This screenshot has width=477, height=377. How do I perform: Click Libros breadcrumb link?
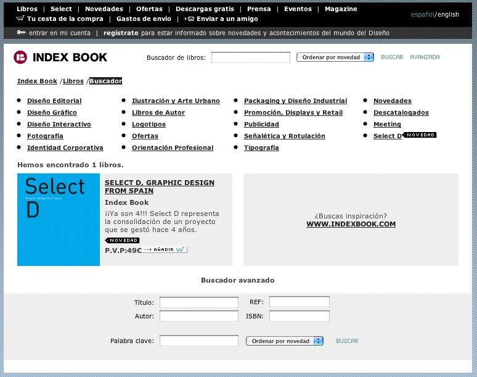click(73, 81)
